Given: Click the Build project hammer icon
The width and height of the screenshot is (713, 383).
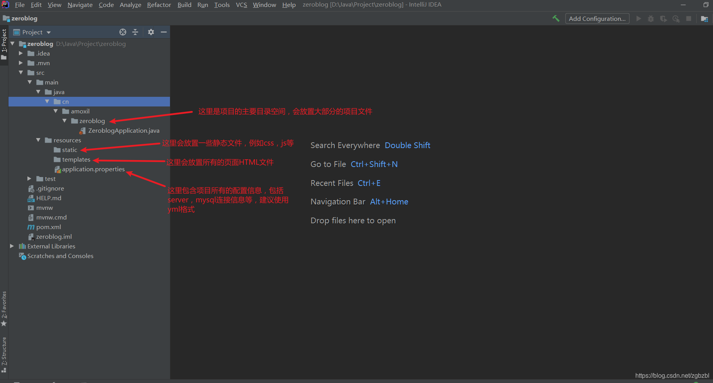Looking at the screenshot, I should 556,19.
